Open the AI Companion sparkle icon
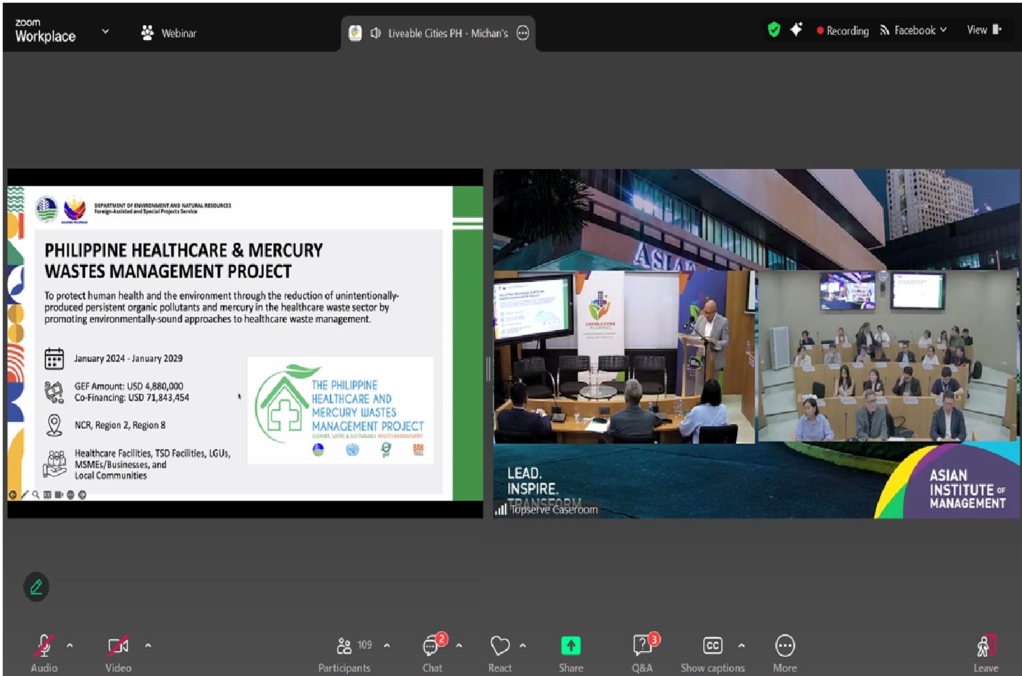 pyautogui.click(x=796, y=29)
